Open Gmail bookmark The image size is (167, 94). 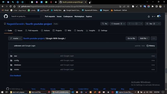point(5,10)
